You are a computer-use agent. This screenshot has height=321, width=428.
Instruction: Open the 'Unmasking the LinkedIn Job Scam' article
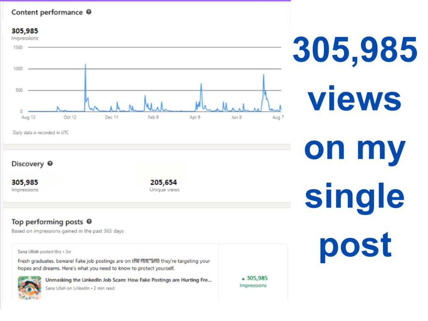(x=128, y=280)
